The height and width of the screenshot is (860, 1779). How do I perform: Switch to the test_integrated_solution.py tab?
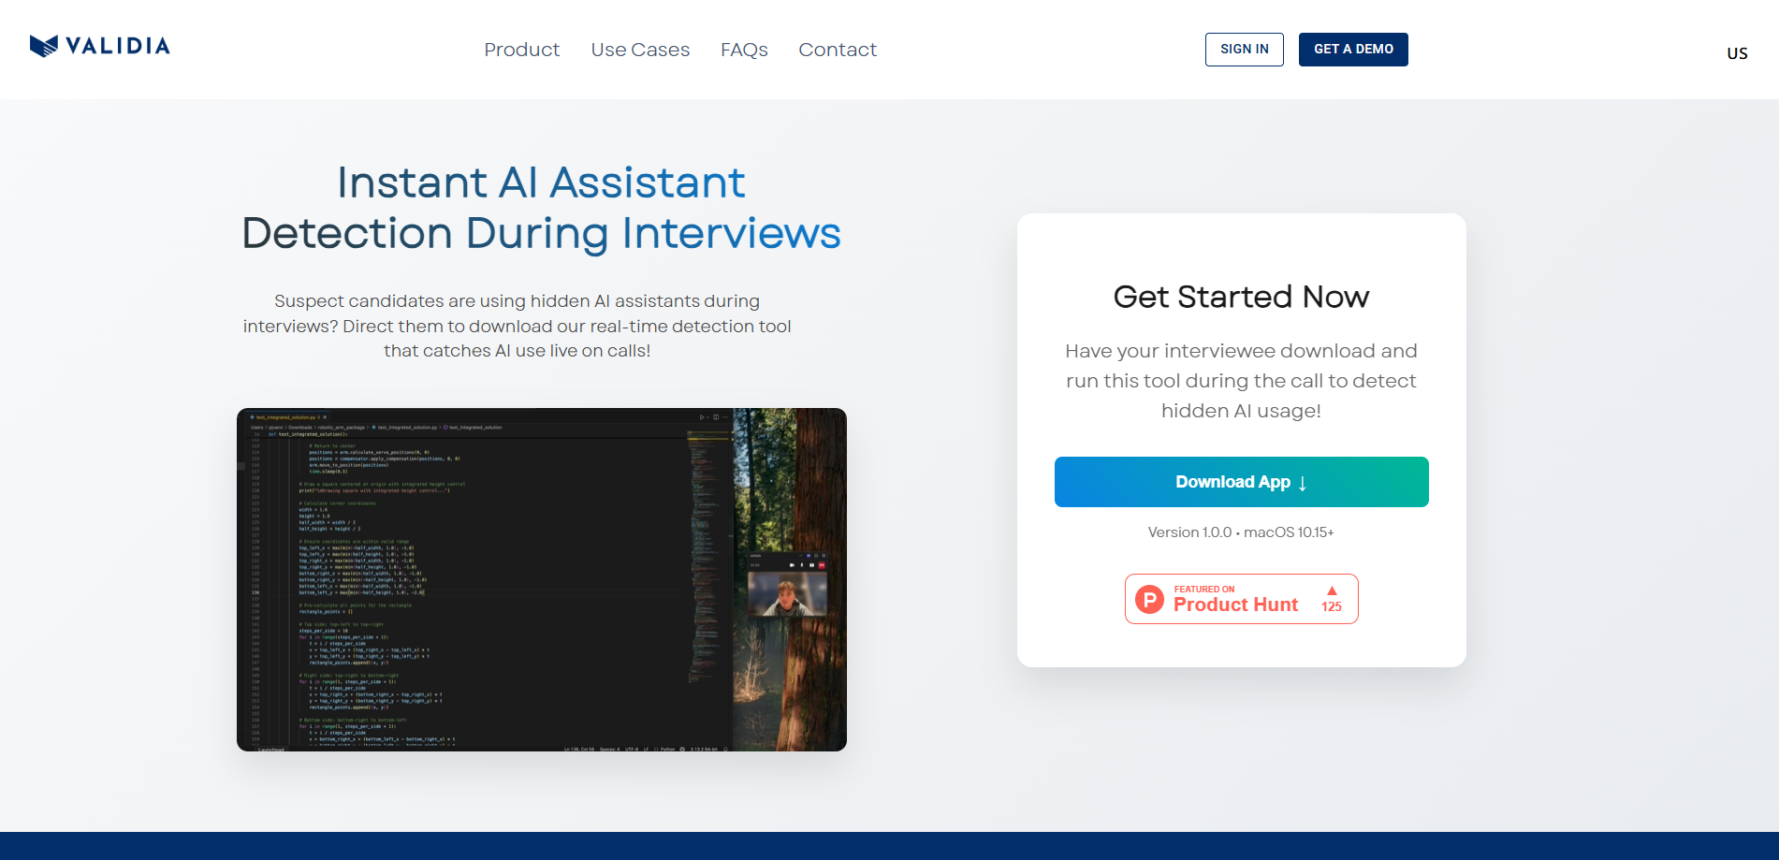286,417
